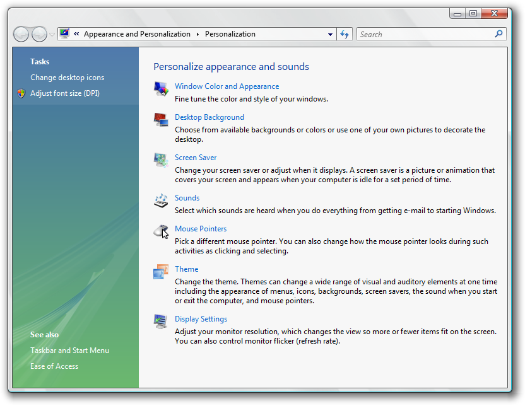Open the recent pages dropdown arrow
Screen dimensions: 525x406
(x=52, y=35)
